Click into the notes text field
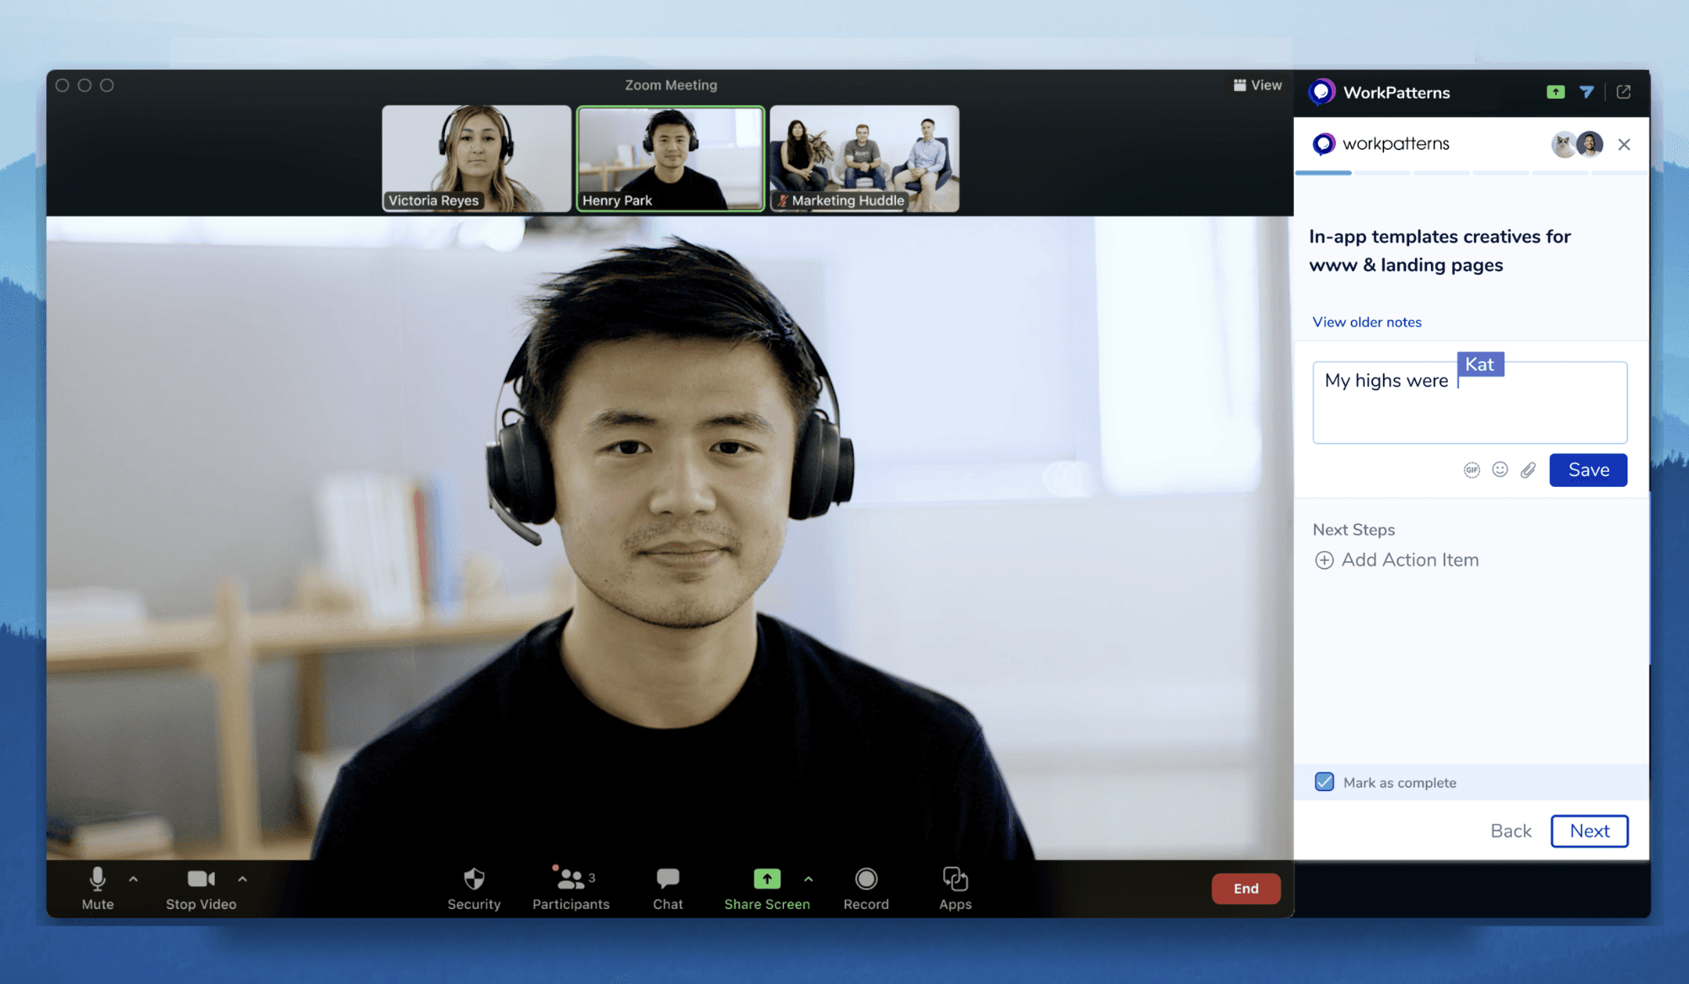The image size is (1689, 984). 1470,403
